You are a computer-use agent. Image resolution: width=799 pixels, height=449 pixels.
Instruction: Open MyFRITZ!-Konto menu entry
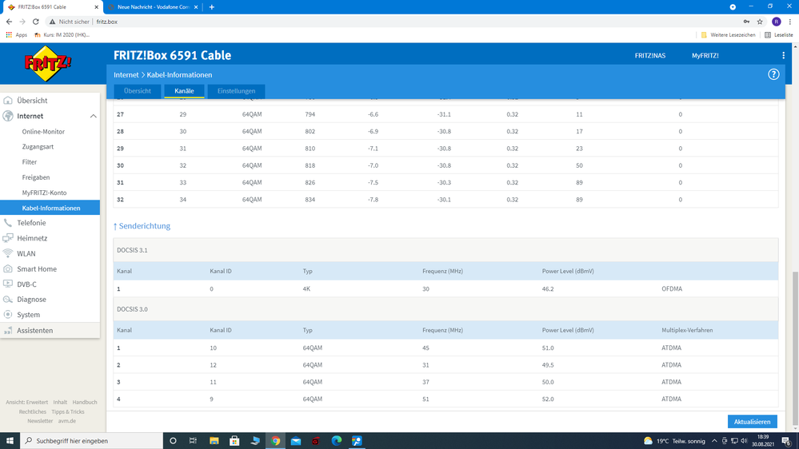click(x=44, y=193)
